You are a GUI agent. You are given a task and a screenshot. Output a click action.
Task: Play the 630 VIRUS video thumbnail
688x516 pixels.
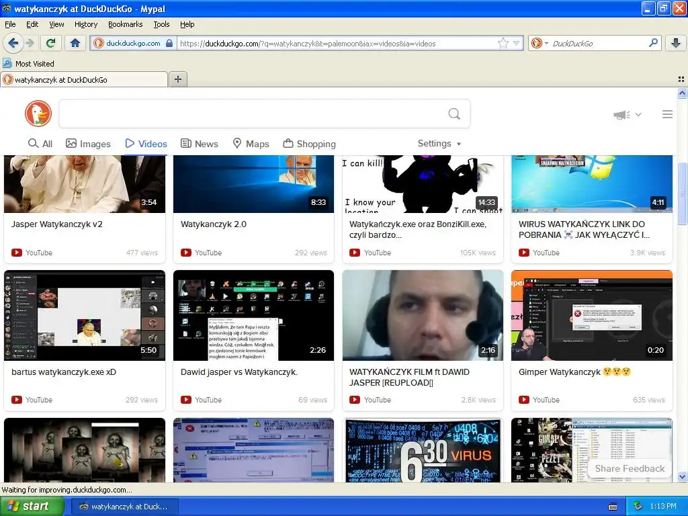tap(423, 450)
